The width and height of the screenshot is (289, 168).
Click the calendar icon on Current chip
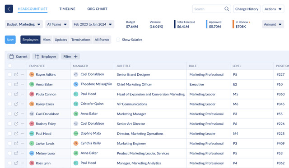11,56
